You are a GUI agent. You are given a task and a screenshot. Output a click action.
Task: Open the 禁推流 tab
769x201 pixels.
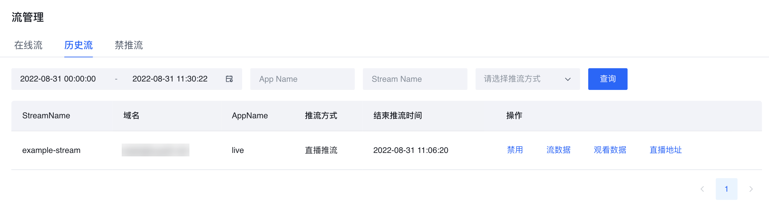point(129,45)
